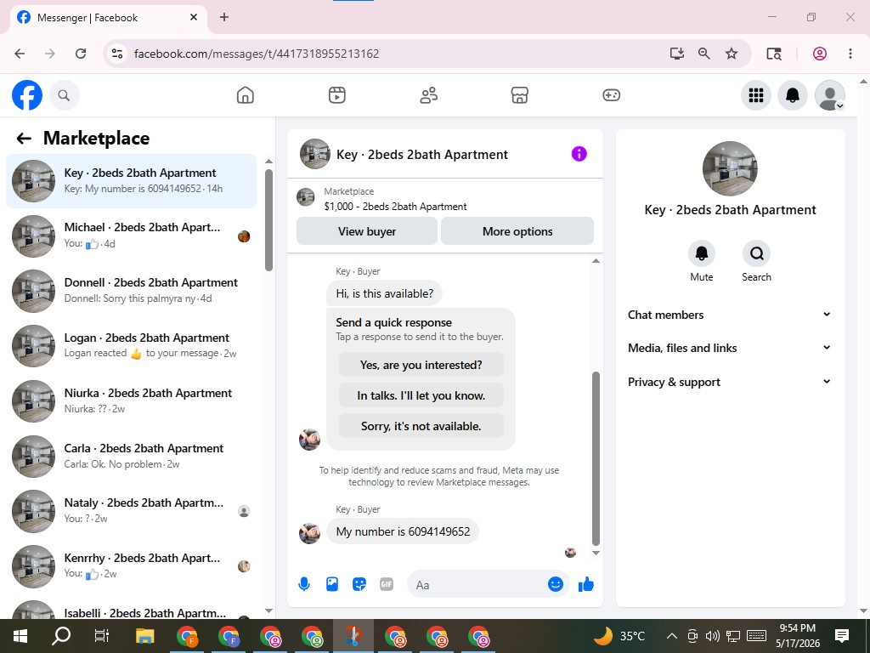Choose a sticker icon
Viewport: 870px width, 653px height.
coord(359,584)
